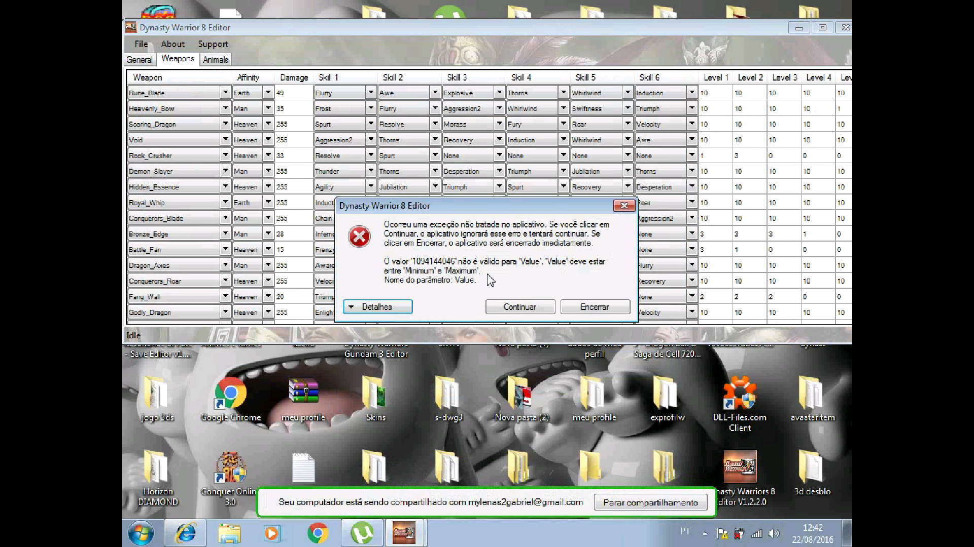This screenshot has height=547, width=974.
Task: Click the red error icon in dialog
Action: click(359, 237)
